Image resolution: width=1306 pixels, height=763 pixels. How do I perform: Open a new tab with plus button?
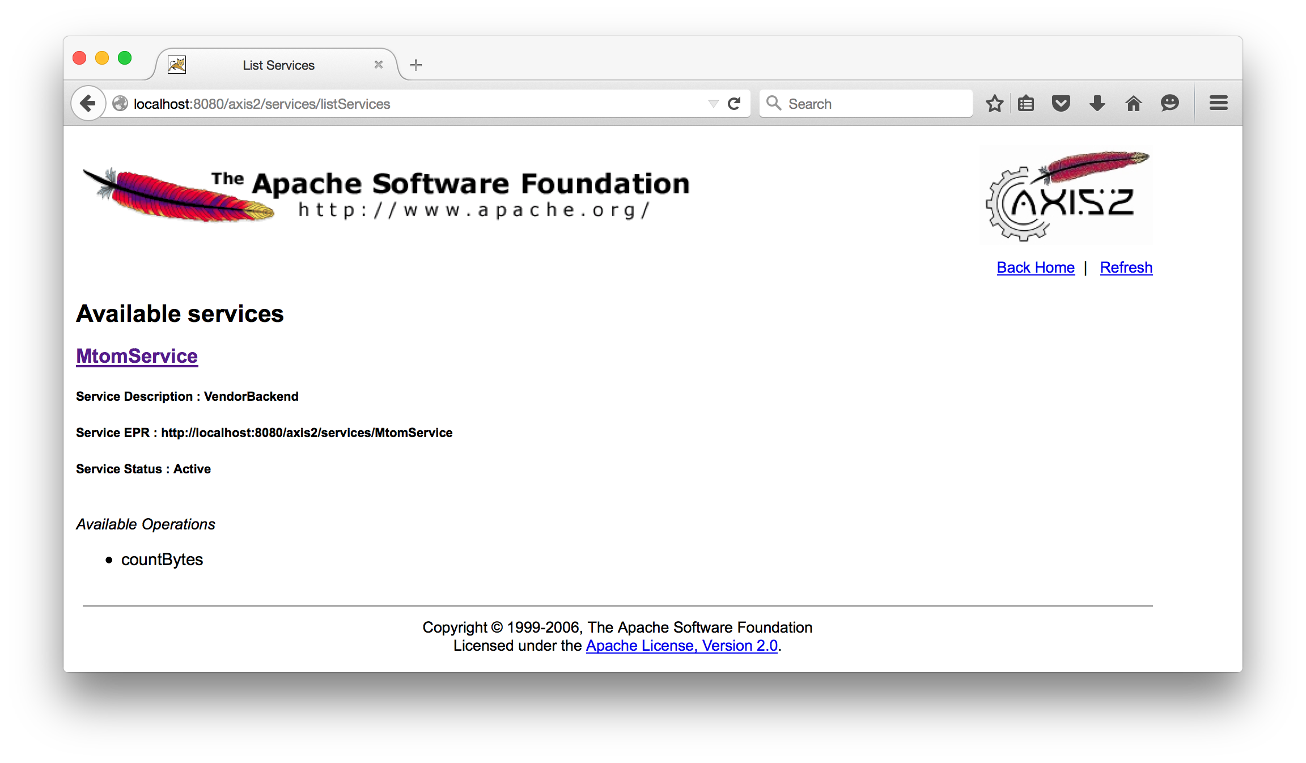(x=416, y=65)
